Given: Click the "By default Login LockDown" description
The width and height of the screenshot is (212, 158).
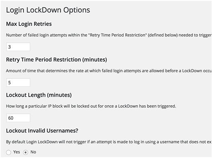Looking at the screenshot, I should tap(109, 142).
